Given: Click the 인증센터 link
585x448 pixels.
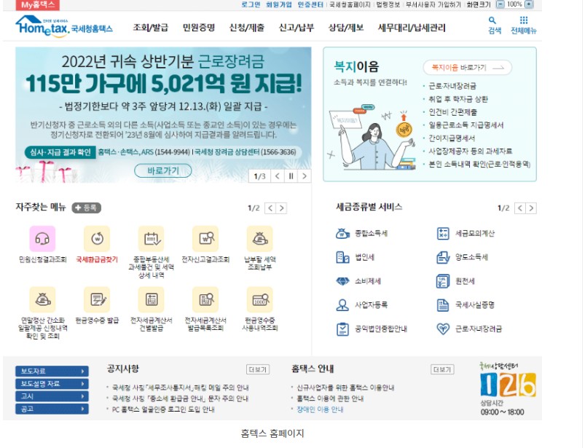Looking at the screenshot, I should click(x=310, y=4).
